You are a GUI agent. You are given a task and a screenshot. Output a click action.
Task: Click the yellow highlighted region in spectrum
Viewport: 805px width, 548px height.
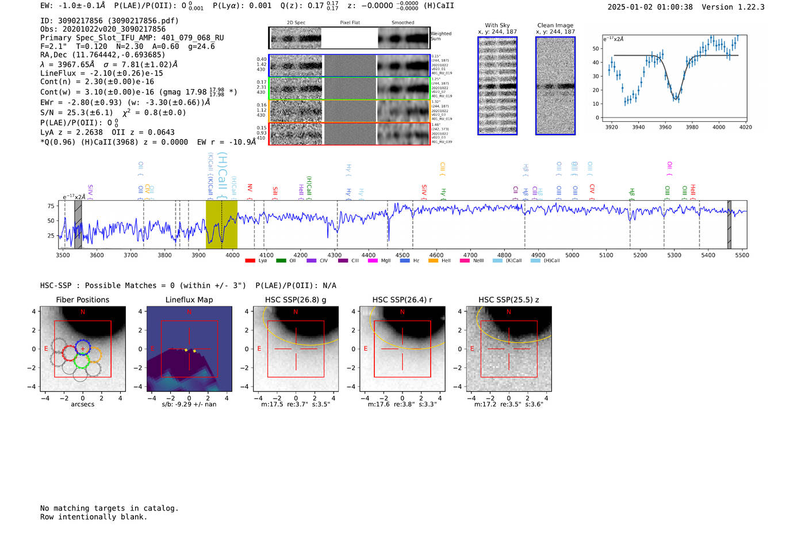pos(221,224)
